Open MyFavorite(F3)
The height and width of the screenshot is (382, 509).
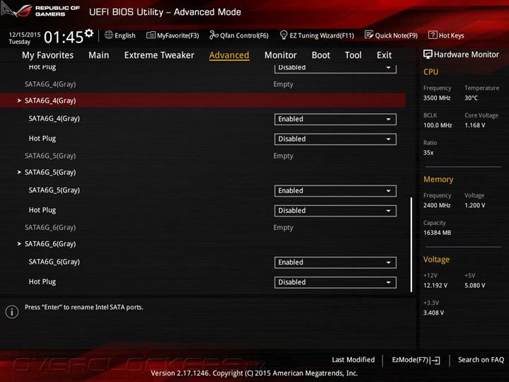pos(172,35)
